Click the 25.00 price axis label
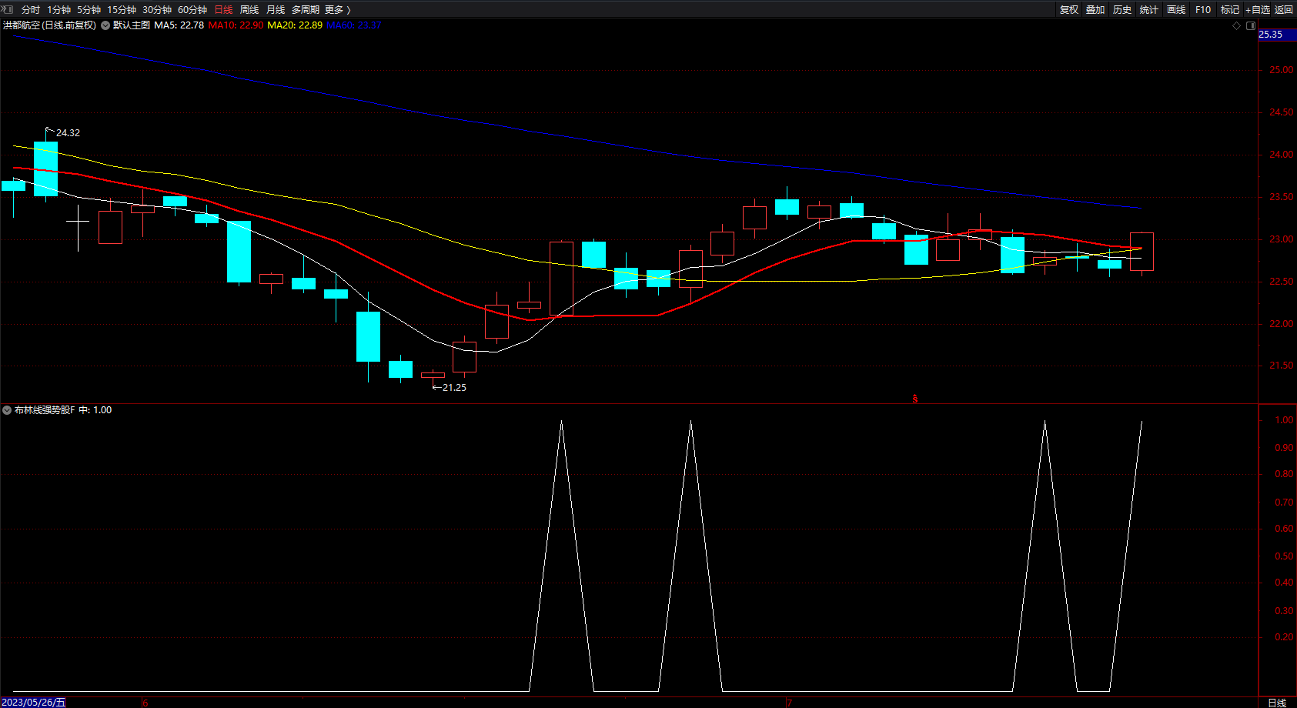 (x=1281, y=70)
